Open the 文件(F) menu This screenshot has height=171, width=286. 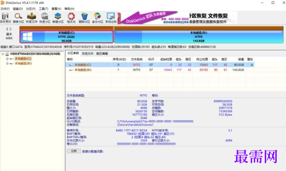[x=5, y=9]
